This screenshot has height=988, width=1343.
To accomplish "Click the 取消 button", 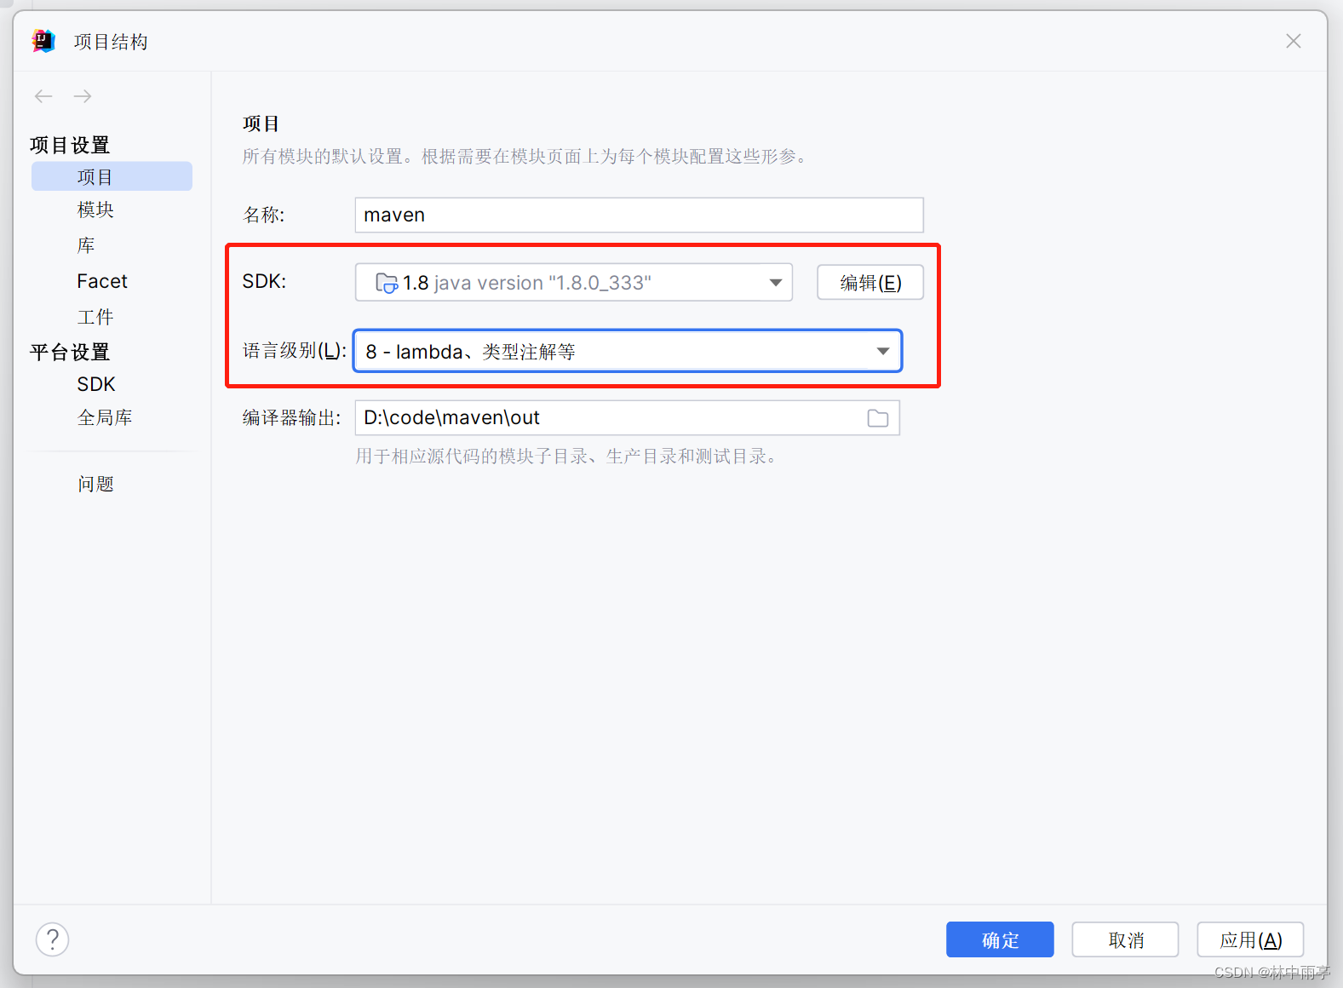I will coord(1125,939).
